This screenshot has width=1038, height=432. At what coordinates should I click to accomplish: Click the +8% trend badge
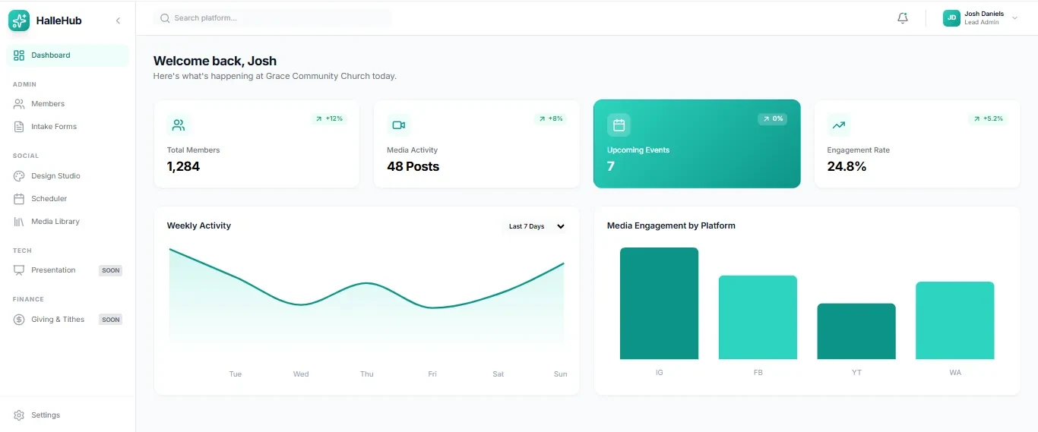[x=550, y=118]
